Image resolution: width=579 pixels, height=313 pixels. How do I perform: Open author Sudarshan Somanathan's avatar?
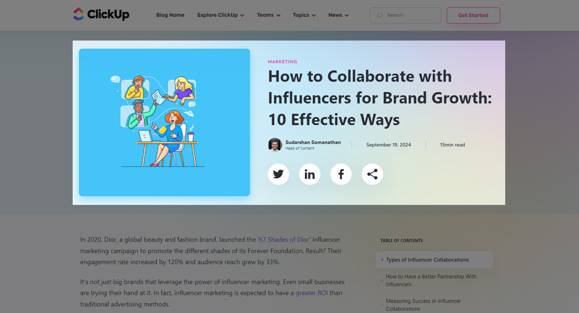[275, 145]
